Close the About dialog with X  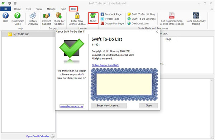pos(157,32)
